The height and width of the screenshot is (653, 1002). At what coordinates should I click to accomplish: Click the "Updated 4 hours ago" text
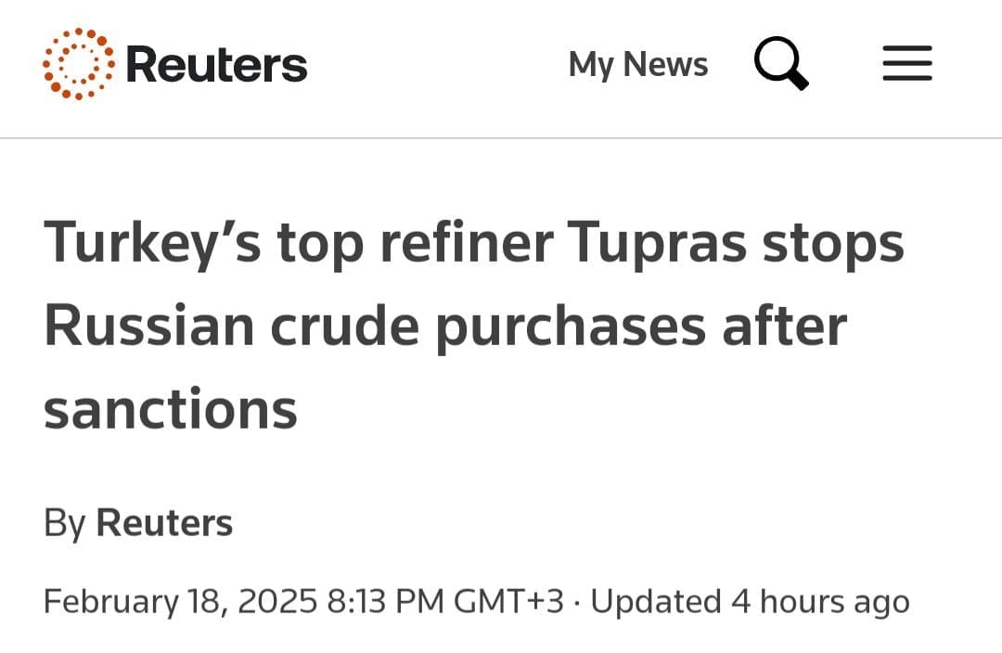coord(751,601)
